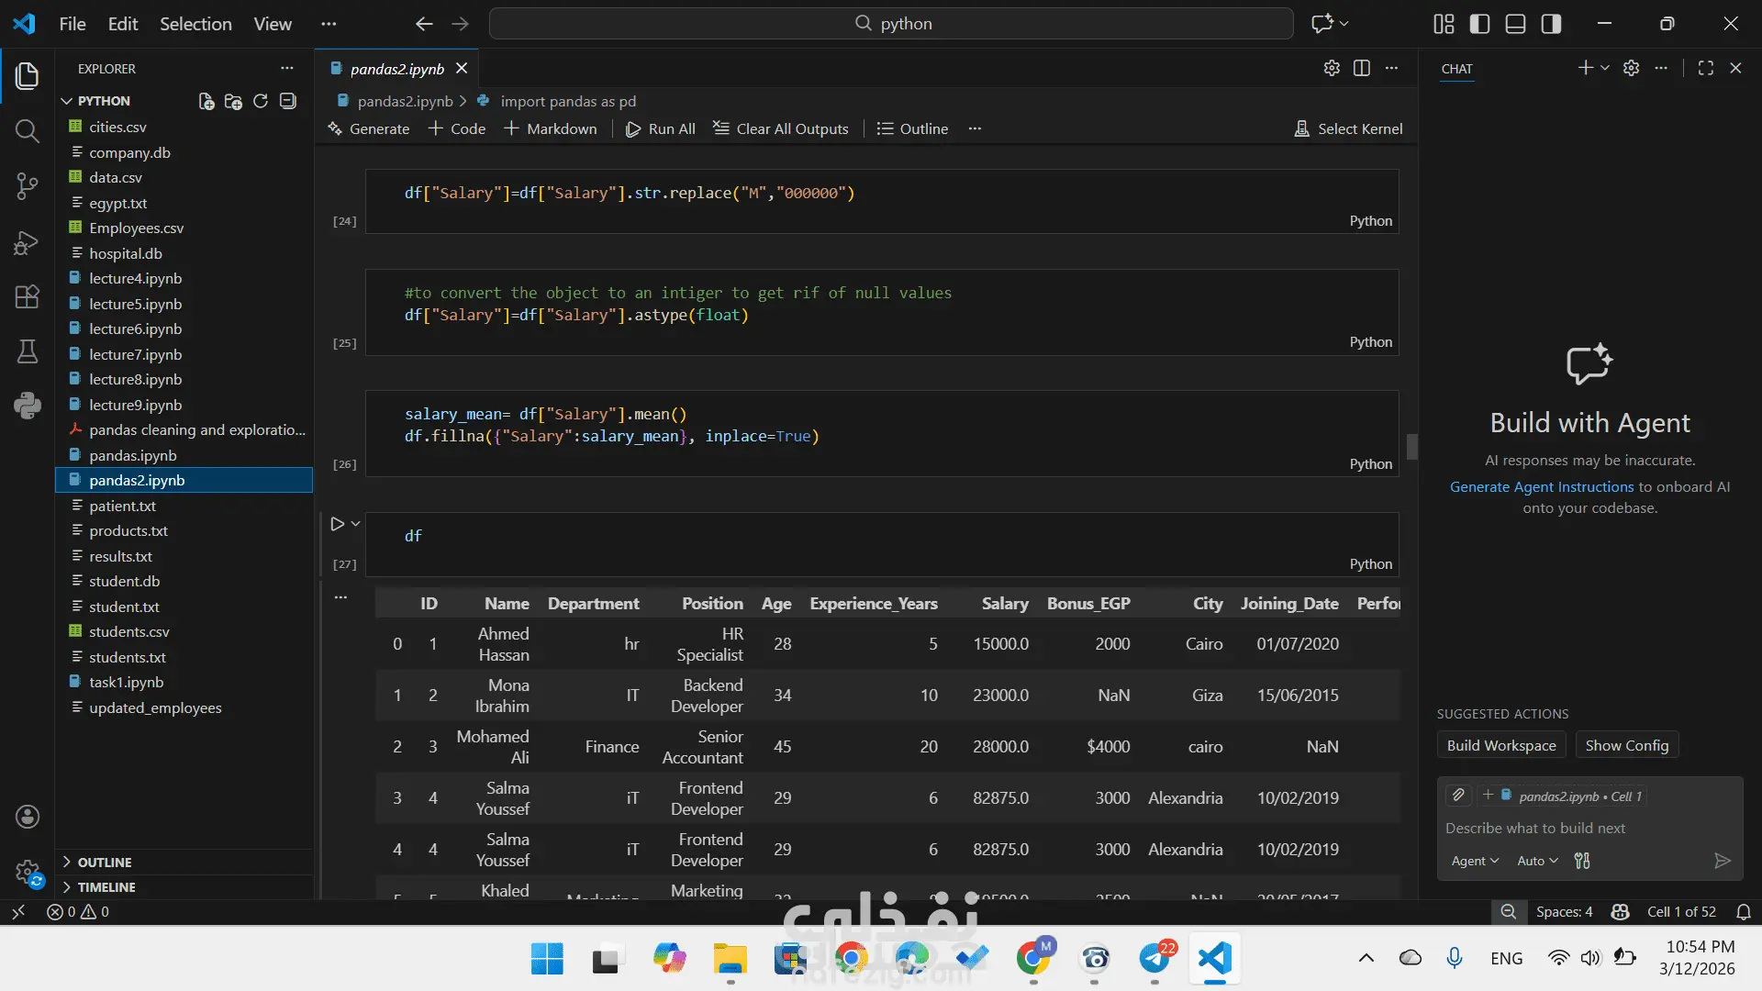The image size is (1762, 991).
Task: Click New File icon in Explorer
Action: coord(206,101)
